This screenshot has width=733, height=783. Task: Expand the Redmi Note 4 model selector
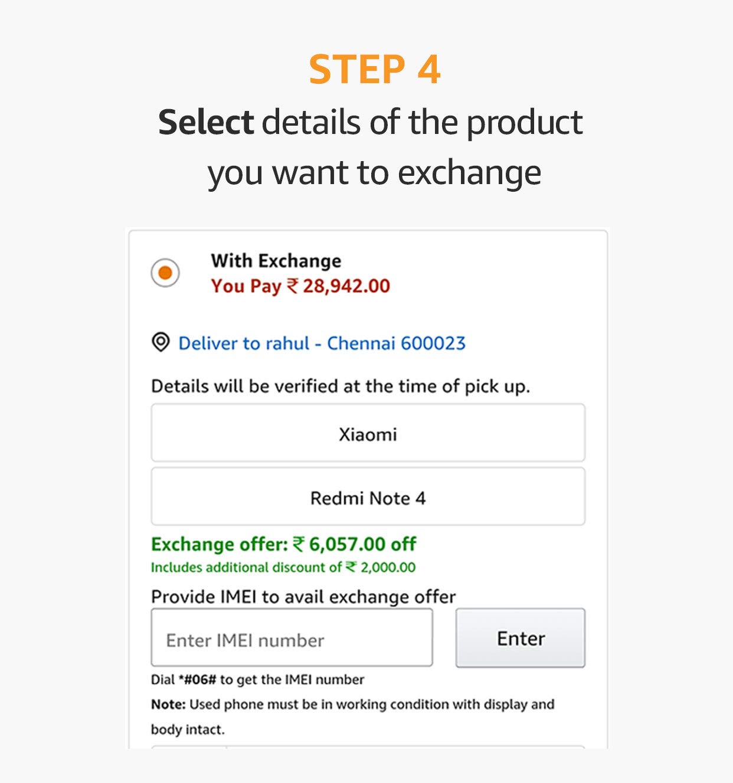368,497
